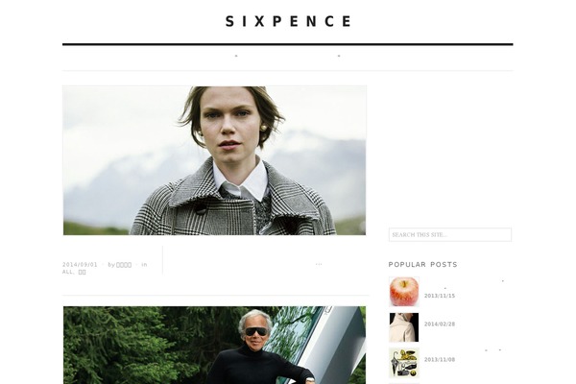576x384 pixels.
Task: Click the 2014/09/01 post date
Action: 80,265
